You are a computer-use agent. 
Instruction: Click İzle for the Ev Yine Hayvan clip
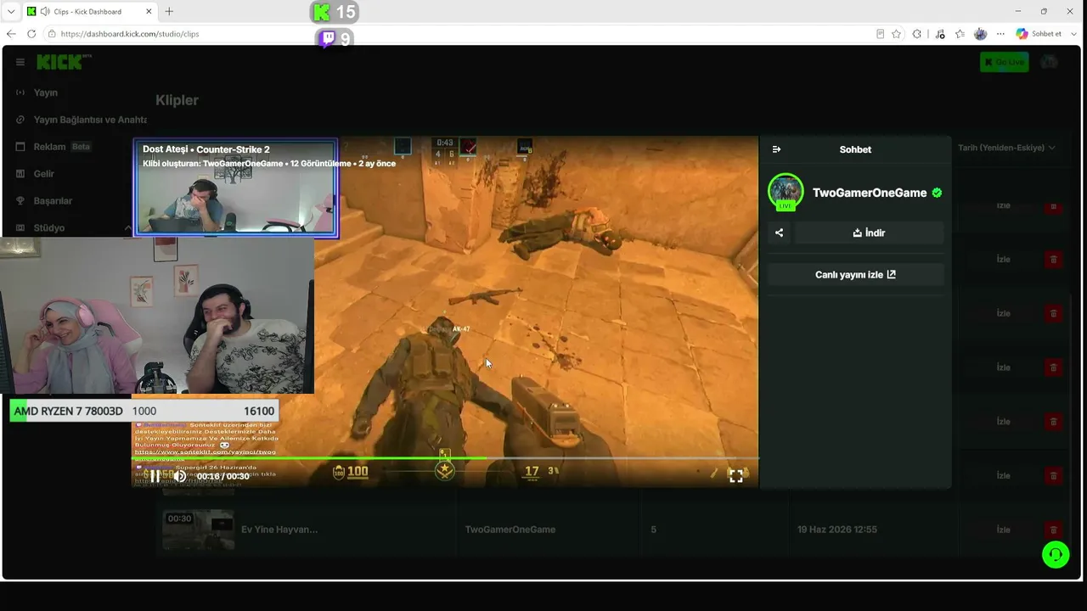(1003, 530)
